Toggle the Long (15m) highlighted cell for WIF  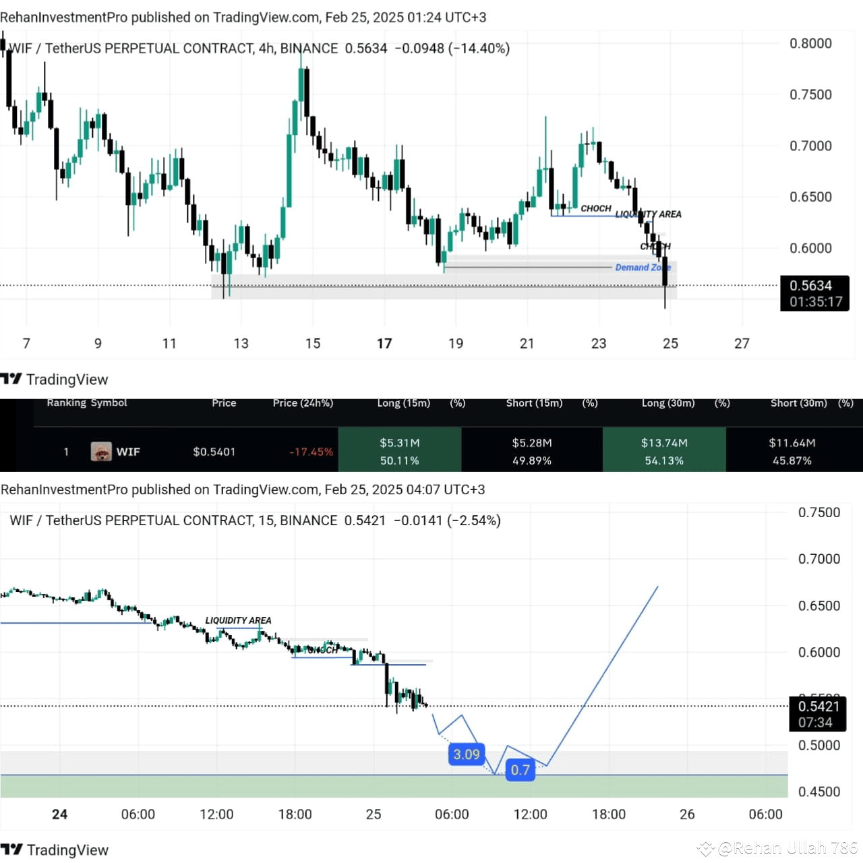(x=399, y=450)
